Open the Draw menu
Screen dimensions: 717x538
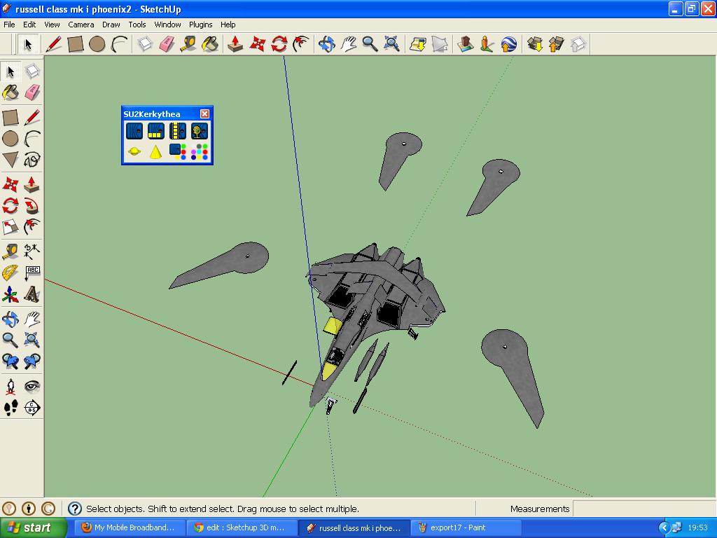coord(111,25)
